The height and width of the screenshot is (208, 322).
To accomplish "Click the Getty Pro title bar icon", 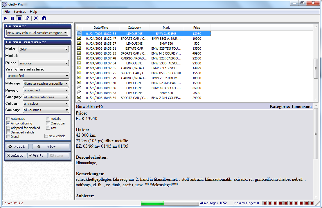I will (5, 4).
